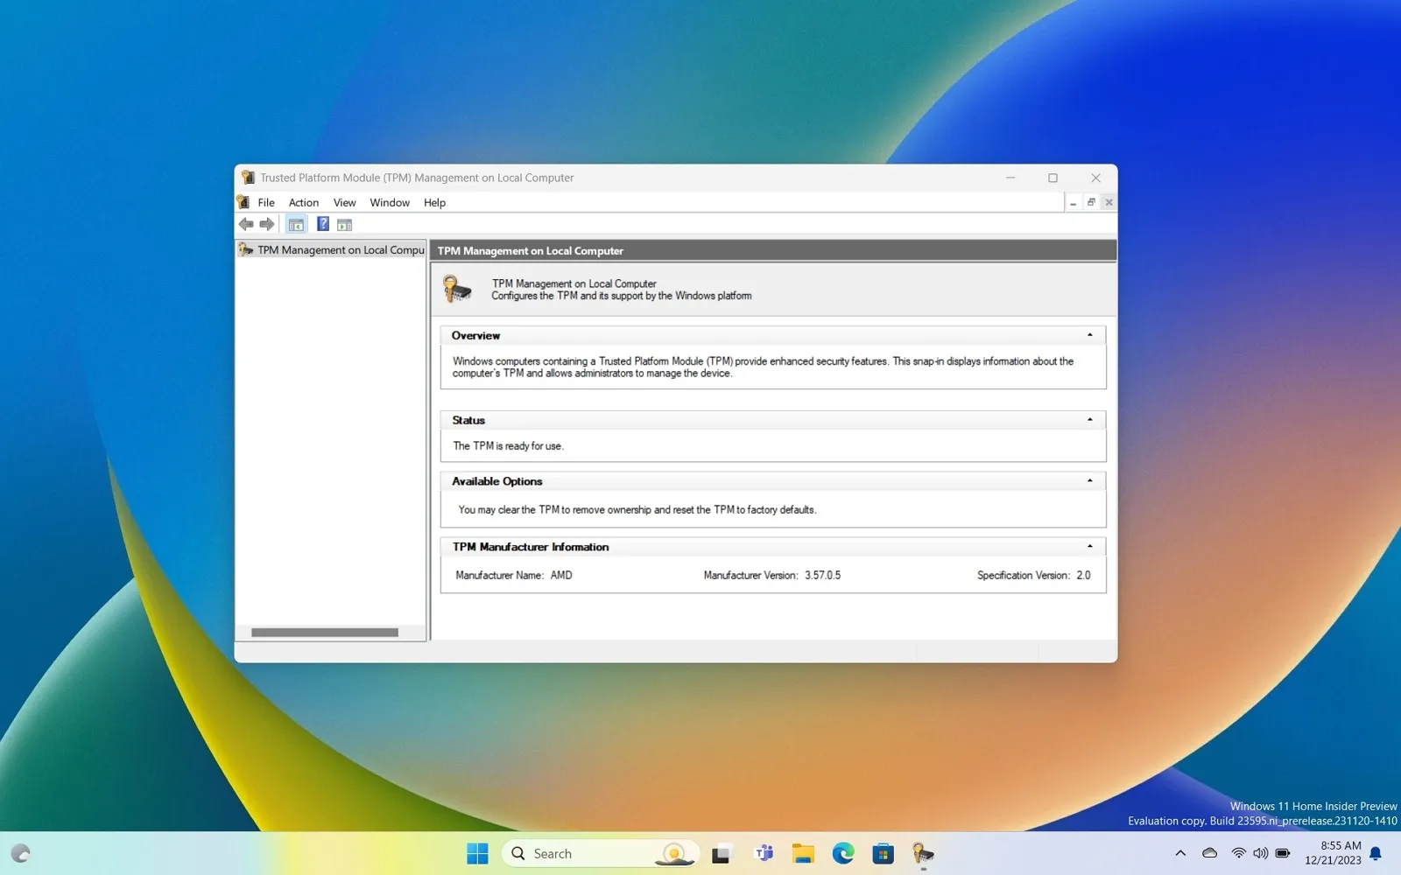Click the horizontal scrollbar in the console tree
Viewport: 1401px width, 875px height.
click(325, 633)
